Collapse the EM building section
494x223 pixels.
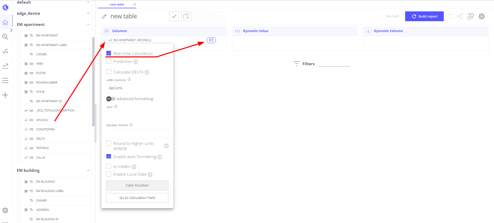point(88,170)
